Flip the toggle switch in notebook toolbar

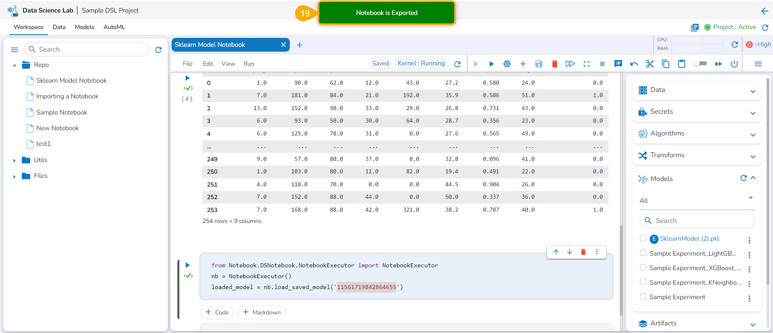[x=700, y=63]
